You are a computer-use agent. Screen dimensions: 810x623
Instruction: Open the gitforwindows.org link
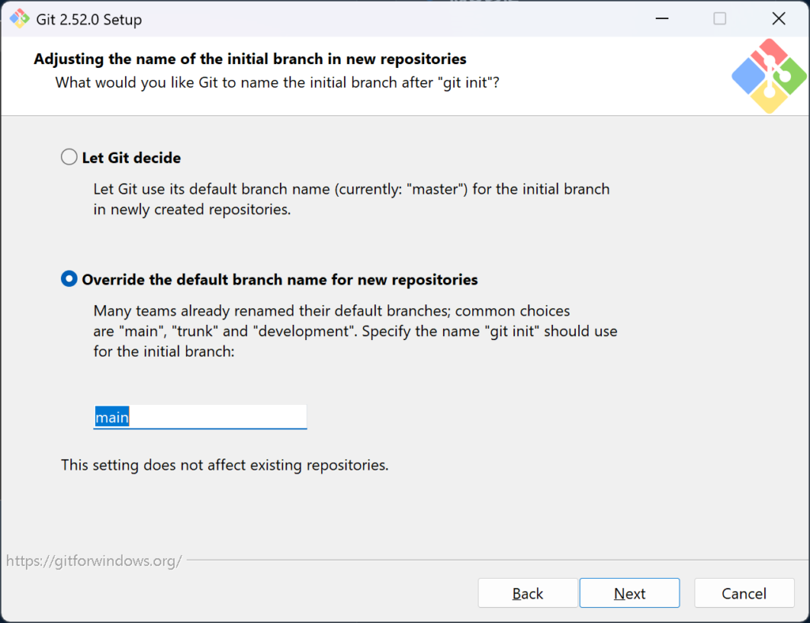[x=94, y=561]
